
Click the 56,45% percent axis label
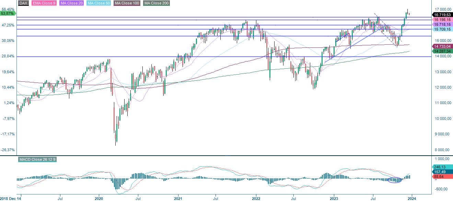pyautogui.click(x=8, y=9)
